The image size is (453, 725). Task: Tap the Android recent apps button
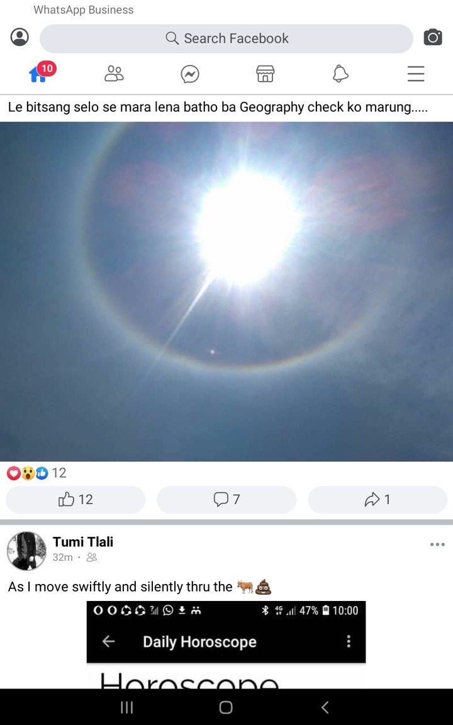pos(126,707)
